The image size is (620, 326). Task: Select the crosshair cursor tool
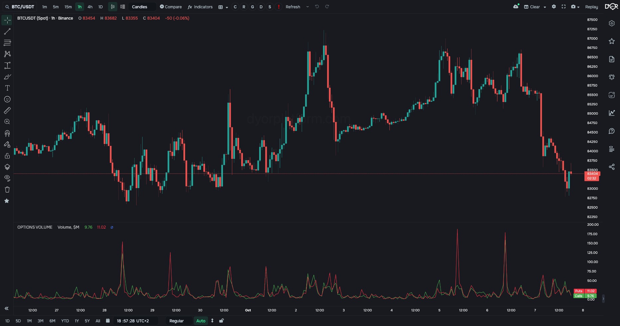[x=7, y=20]
